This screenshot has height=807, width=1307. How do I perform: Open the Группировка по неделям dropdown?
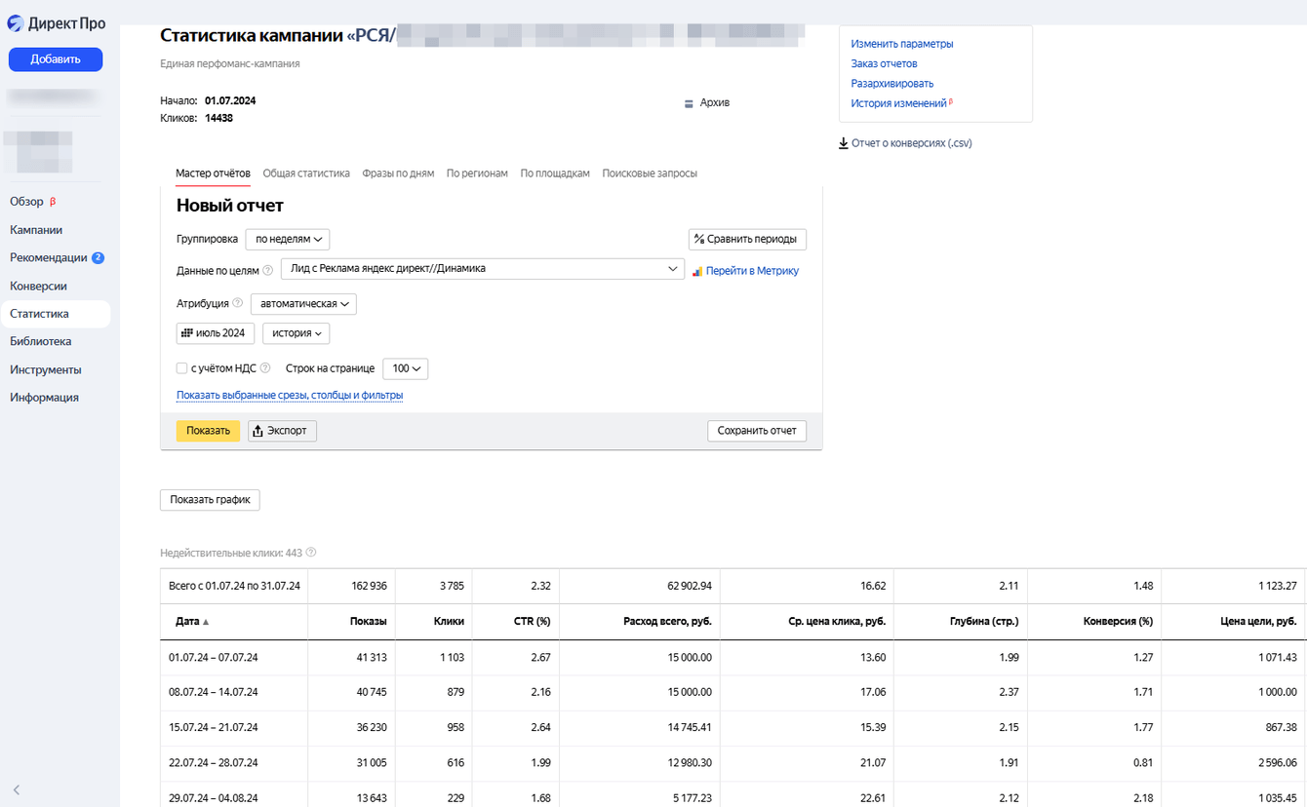pos(288,239)
